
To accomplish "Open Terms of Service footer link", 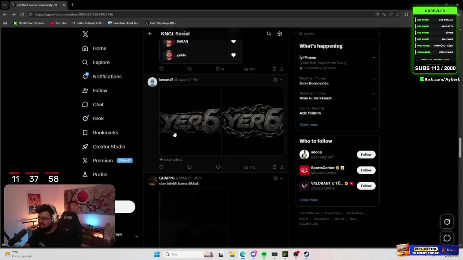I will coord(309,213).
